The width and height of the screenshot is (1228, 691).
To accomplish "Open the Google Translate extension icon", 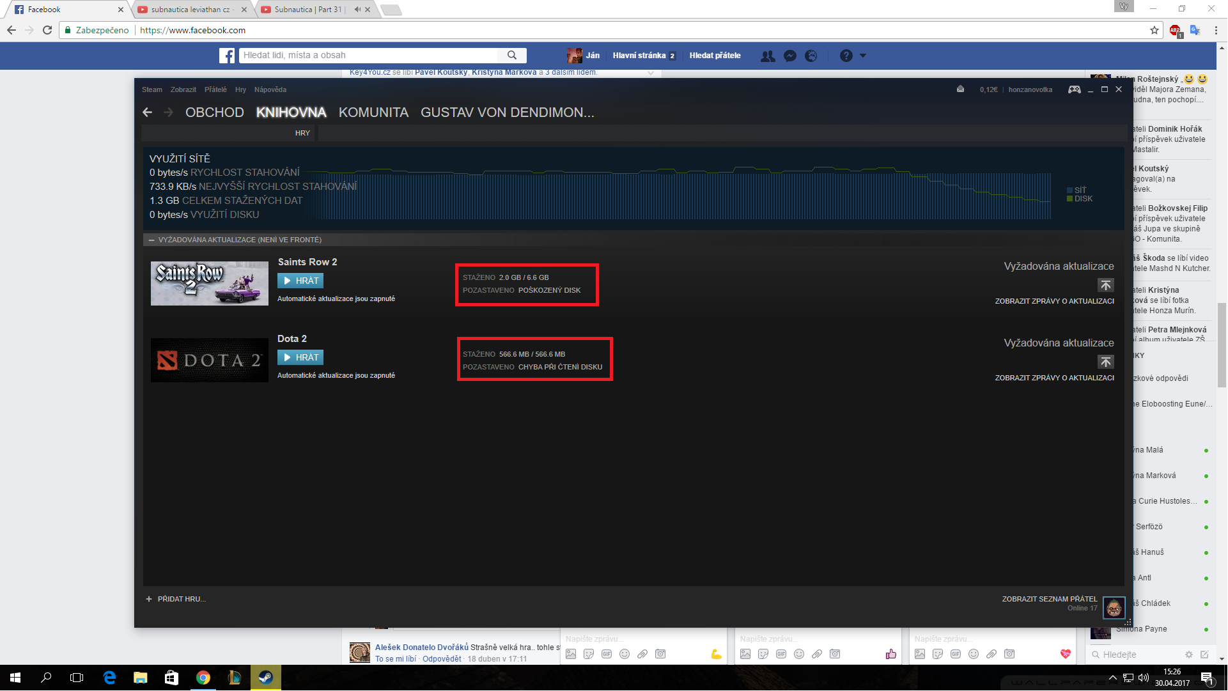I will click(1195, 30).
